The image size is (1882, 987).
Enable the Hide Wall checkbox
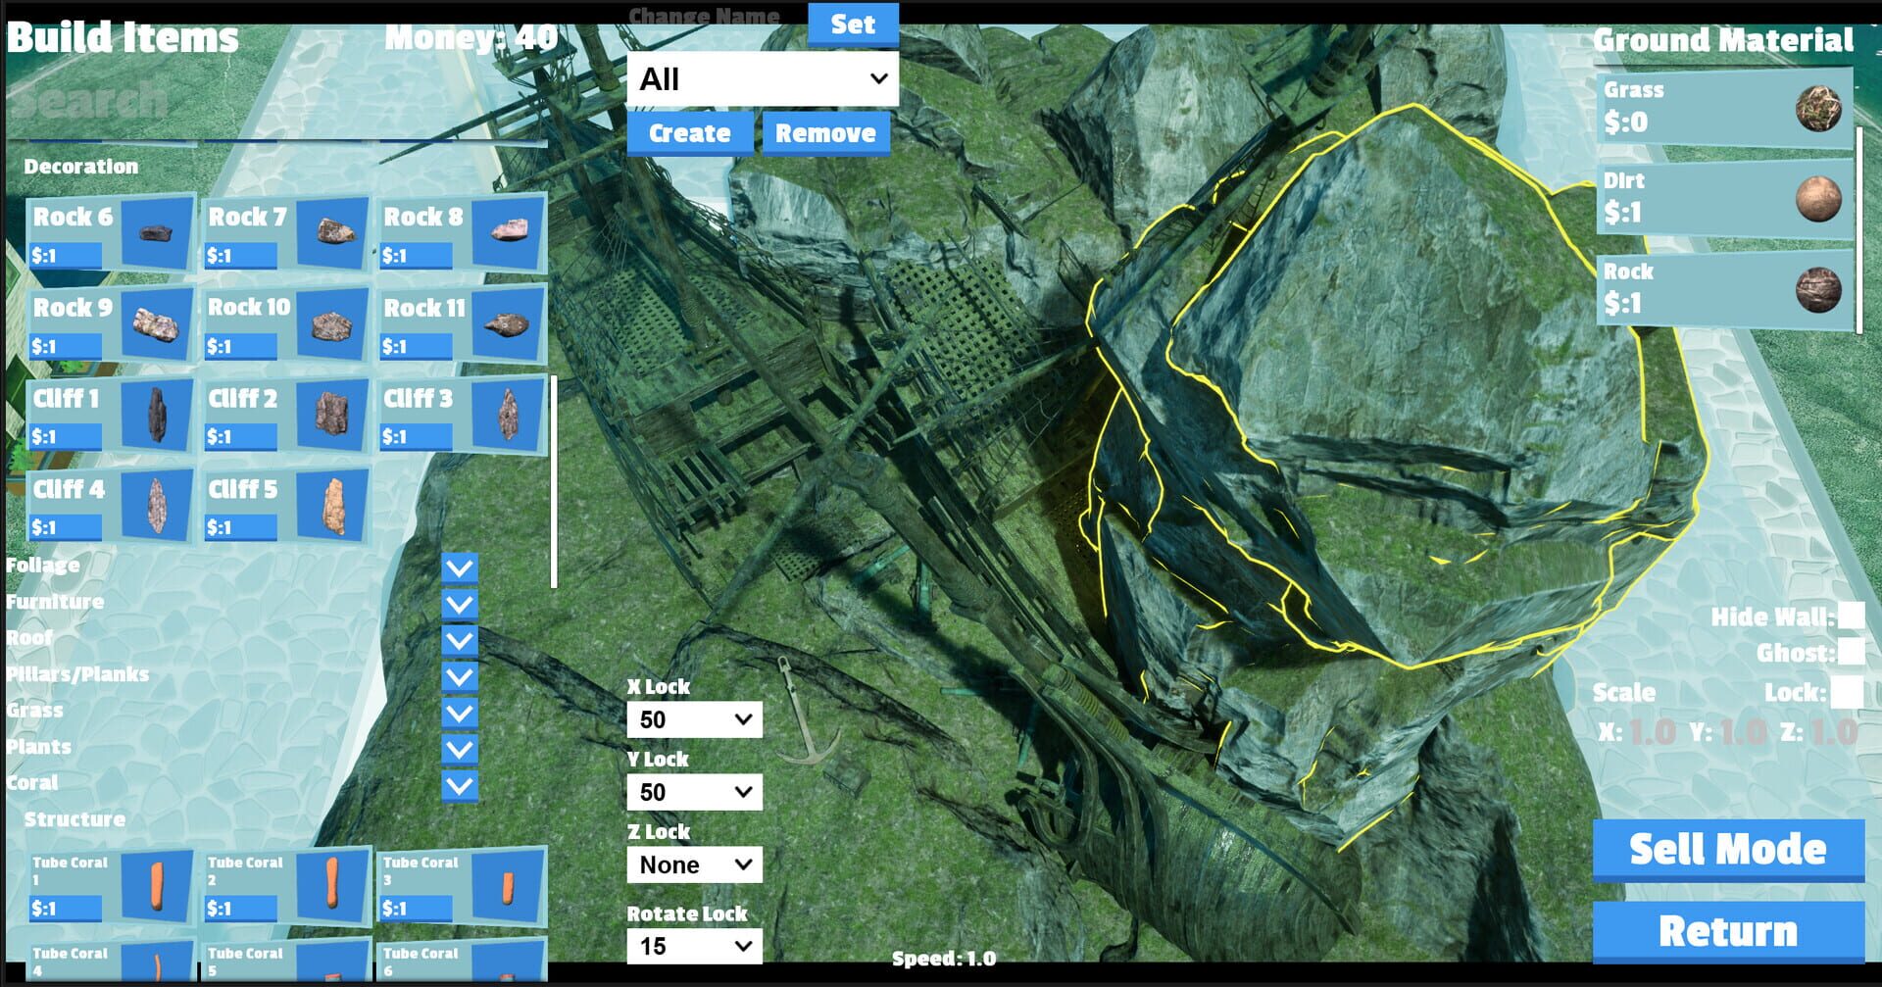[1853, 617]
